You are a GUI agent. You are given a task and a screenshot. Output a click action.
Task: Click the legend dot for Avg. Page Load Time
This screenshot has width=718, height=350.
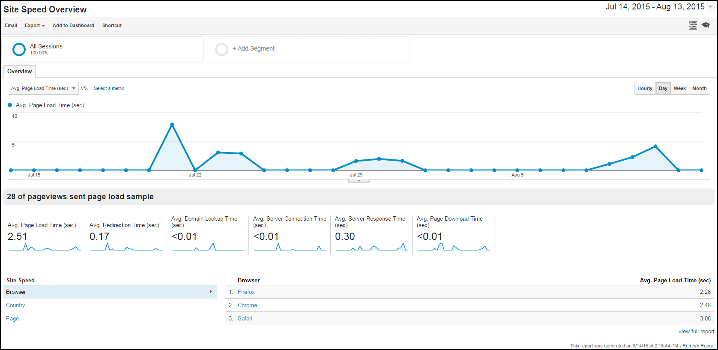[x=10, y=105]
